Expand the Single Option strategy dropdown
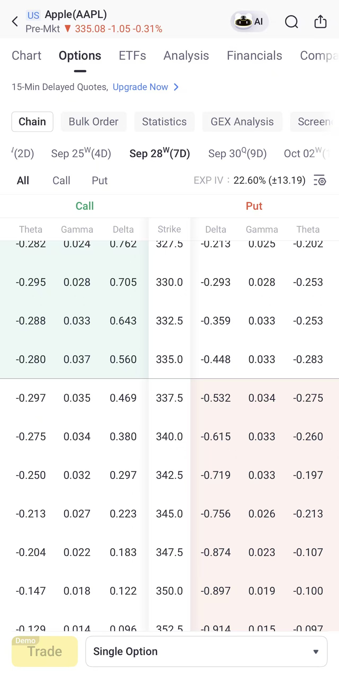339x679 pixels. pyautogui.click(x=206, y=651)
